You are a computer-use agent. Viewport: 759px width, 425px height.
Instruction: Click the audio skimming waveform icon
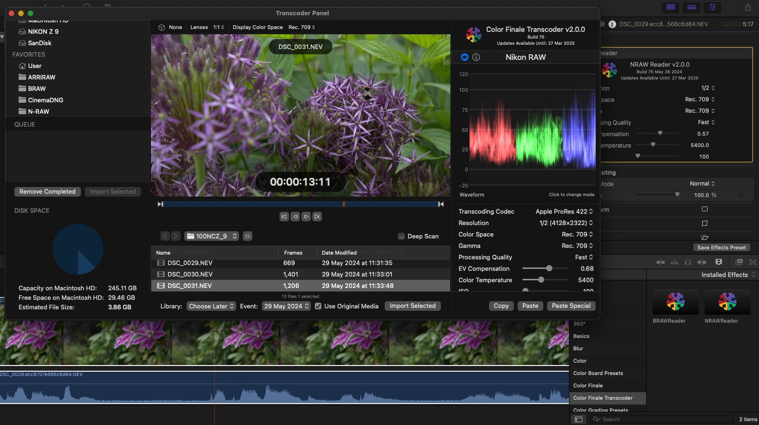pos(674,262)
